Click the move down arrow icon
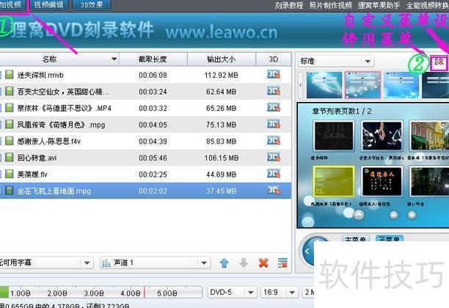Viewport: 449px width, 308px height. coord(244,263)
